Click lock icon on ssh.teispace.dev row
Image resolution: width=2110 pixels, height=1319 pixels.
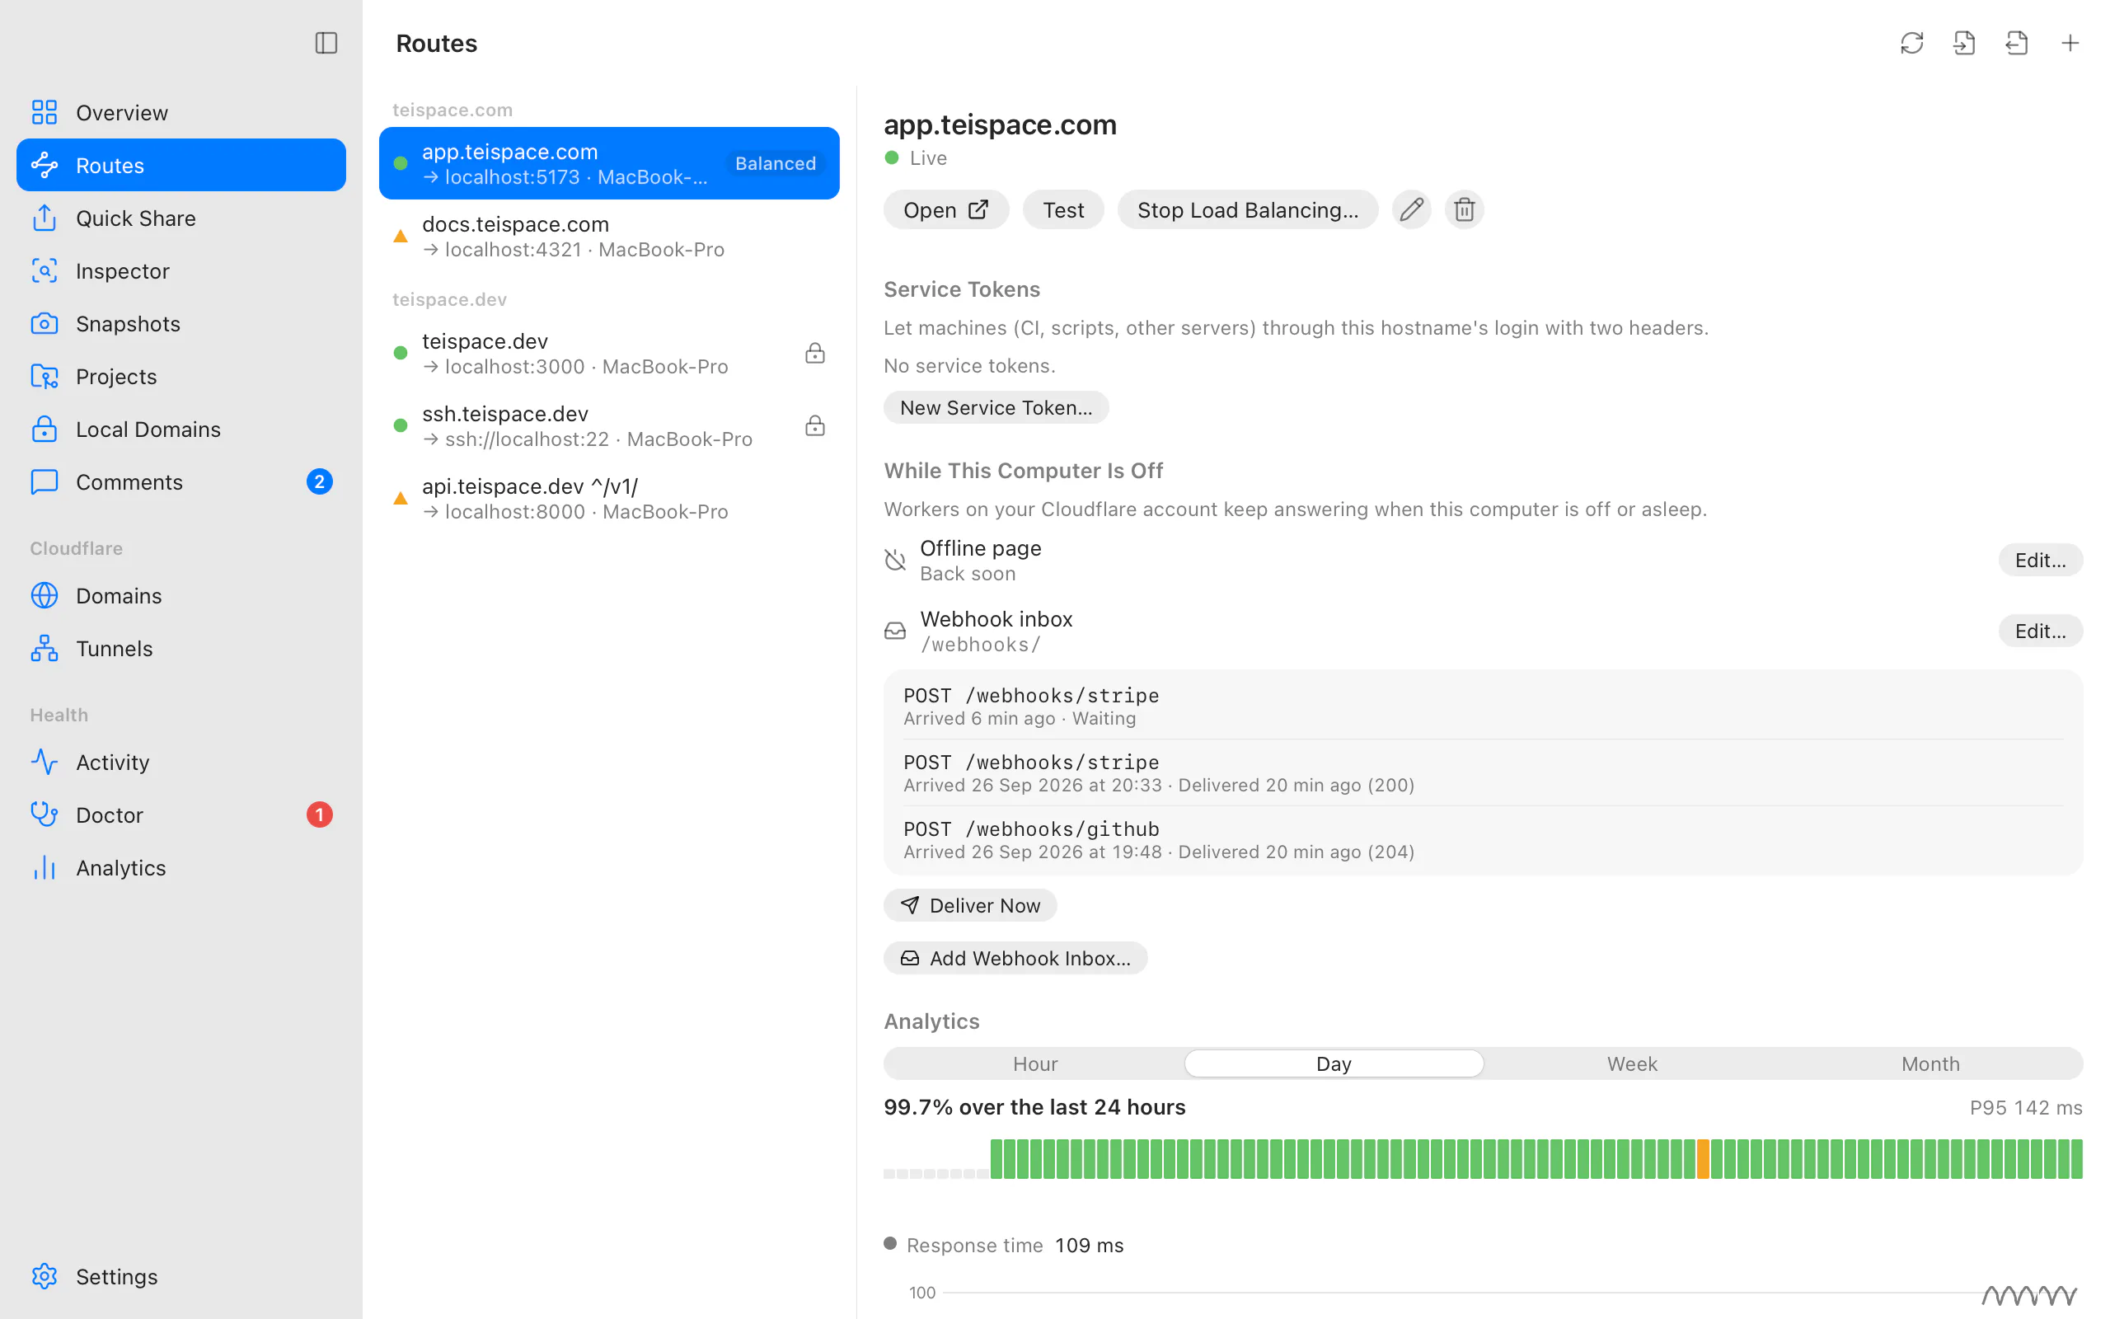tap(814, 425)
